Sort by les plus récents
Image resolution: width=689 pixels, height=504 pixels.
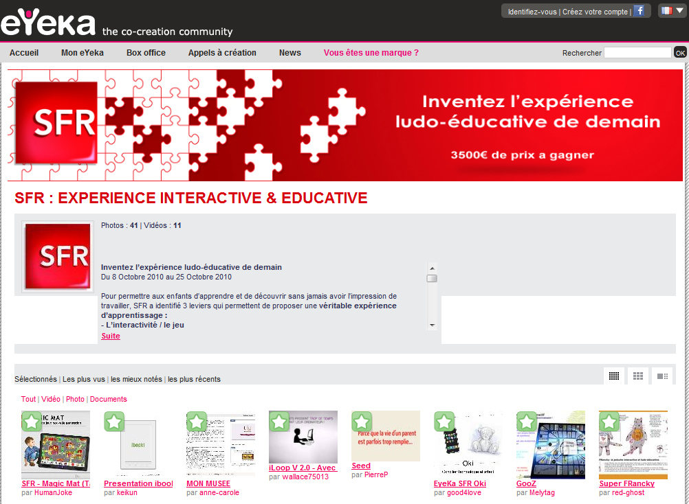(194, 379)
